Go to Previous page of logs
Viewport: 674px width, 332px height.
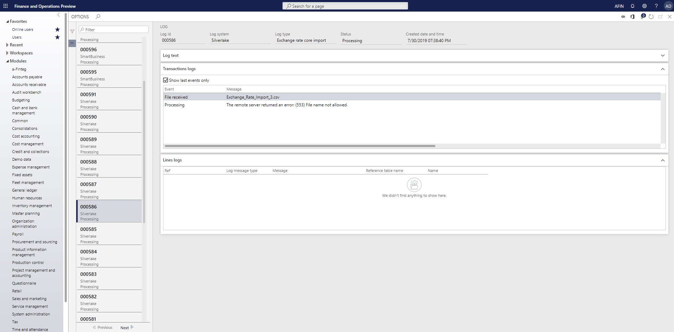click(102, 327)
